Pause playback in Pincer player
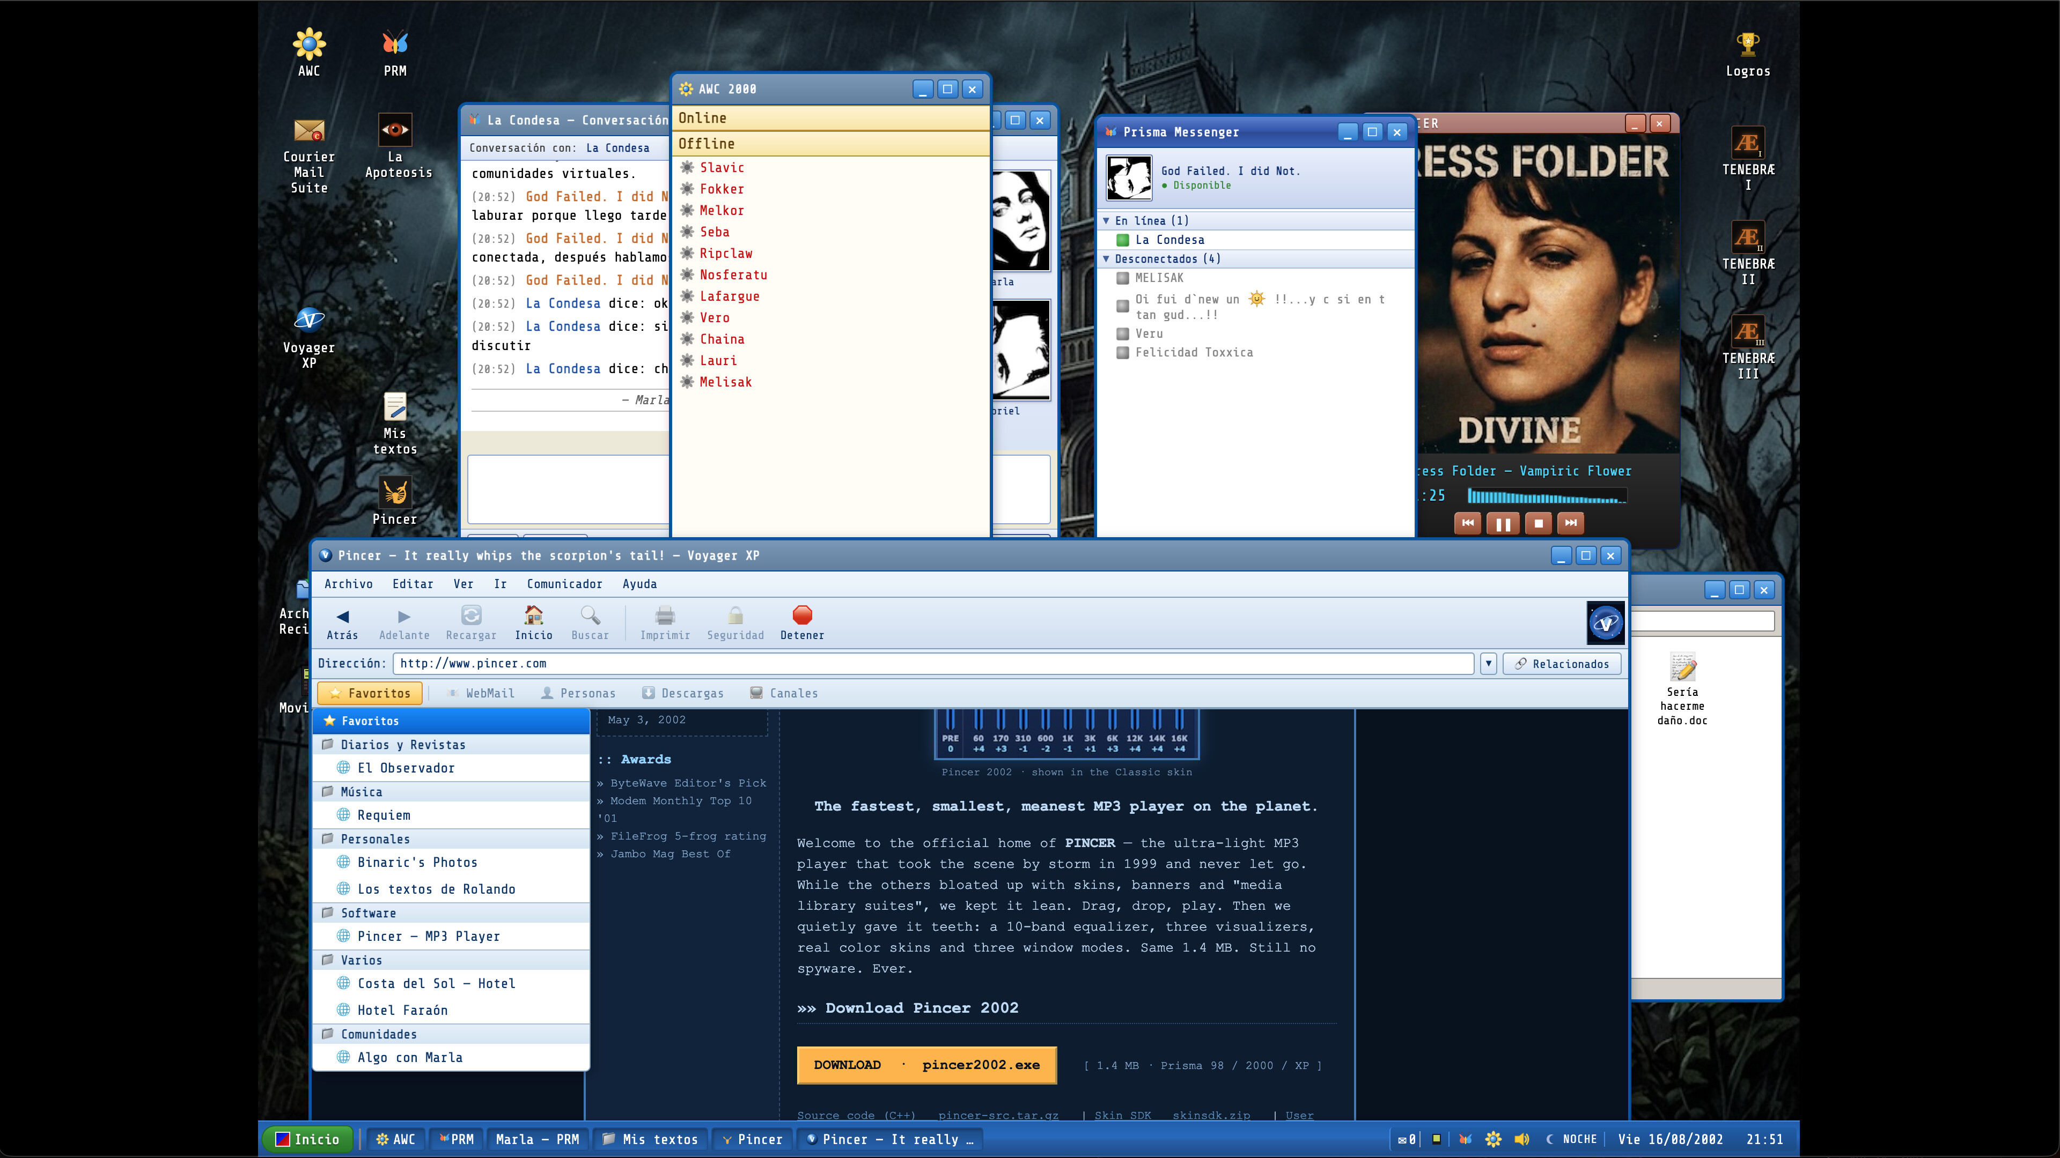 click(x=1503, y=523)
